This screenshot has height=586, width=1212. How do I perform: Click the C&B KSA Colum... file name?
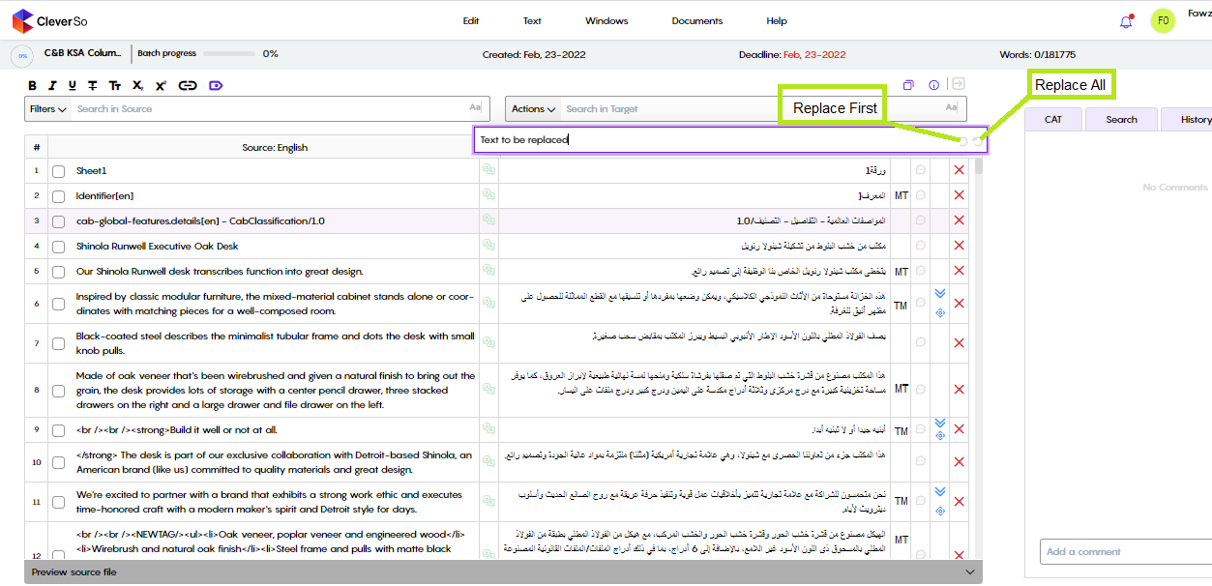82,53
